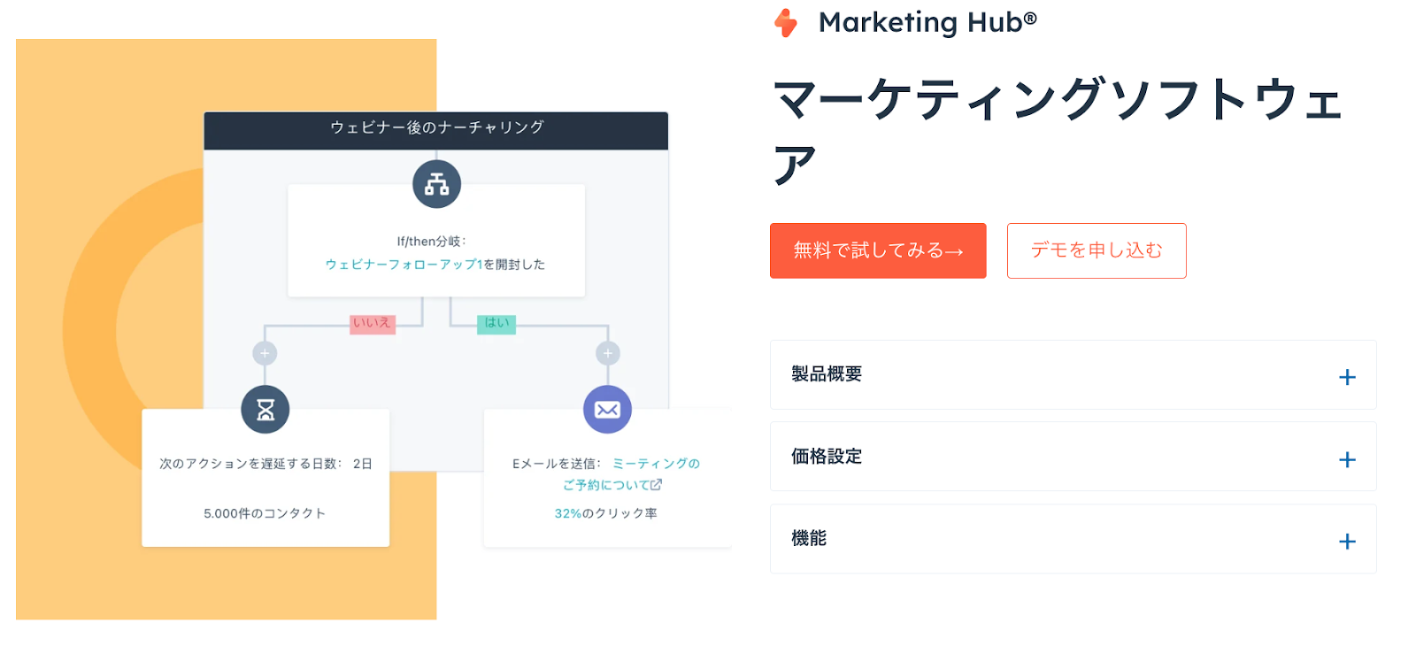This screenshot has height=654, width=1416.
Task: Expand 製品概要 with its plus icon
Action: pos(1347,377)
